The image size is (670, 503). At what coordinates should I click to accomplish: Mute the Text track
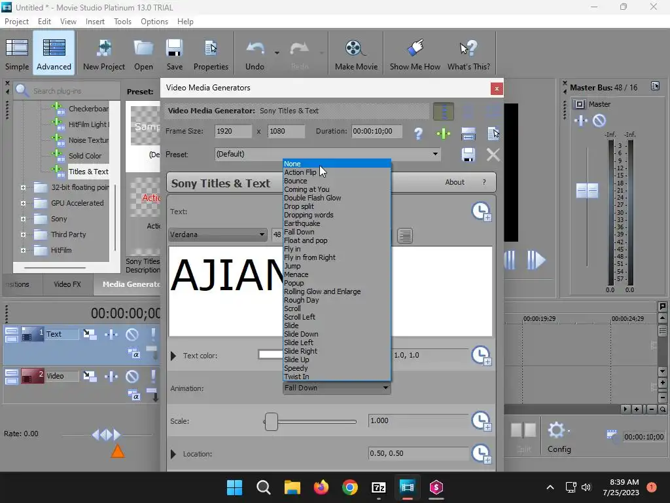coord(132,334)
